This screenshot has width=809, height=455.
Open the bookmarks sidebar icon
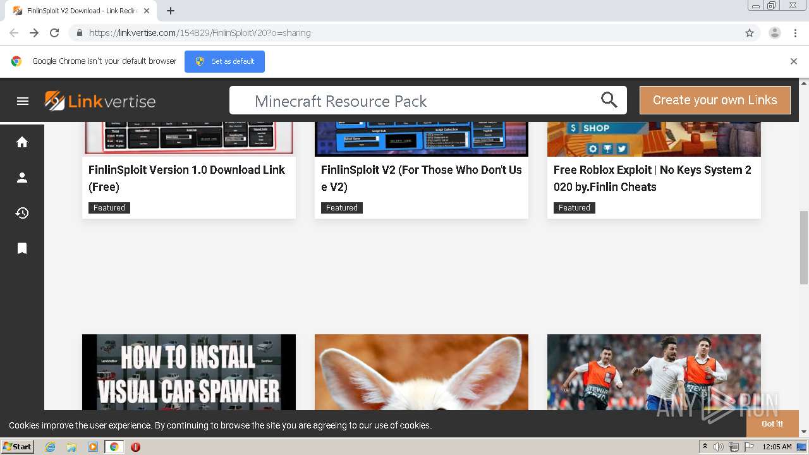22,248
